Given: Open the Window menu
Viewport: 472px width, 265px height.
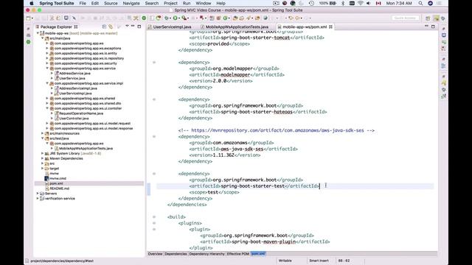Looking at the screenshot, I should point(204,3).
